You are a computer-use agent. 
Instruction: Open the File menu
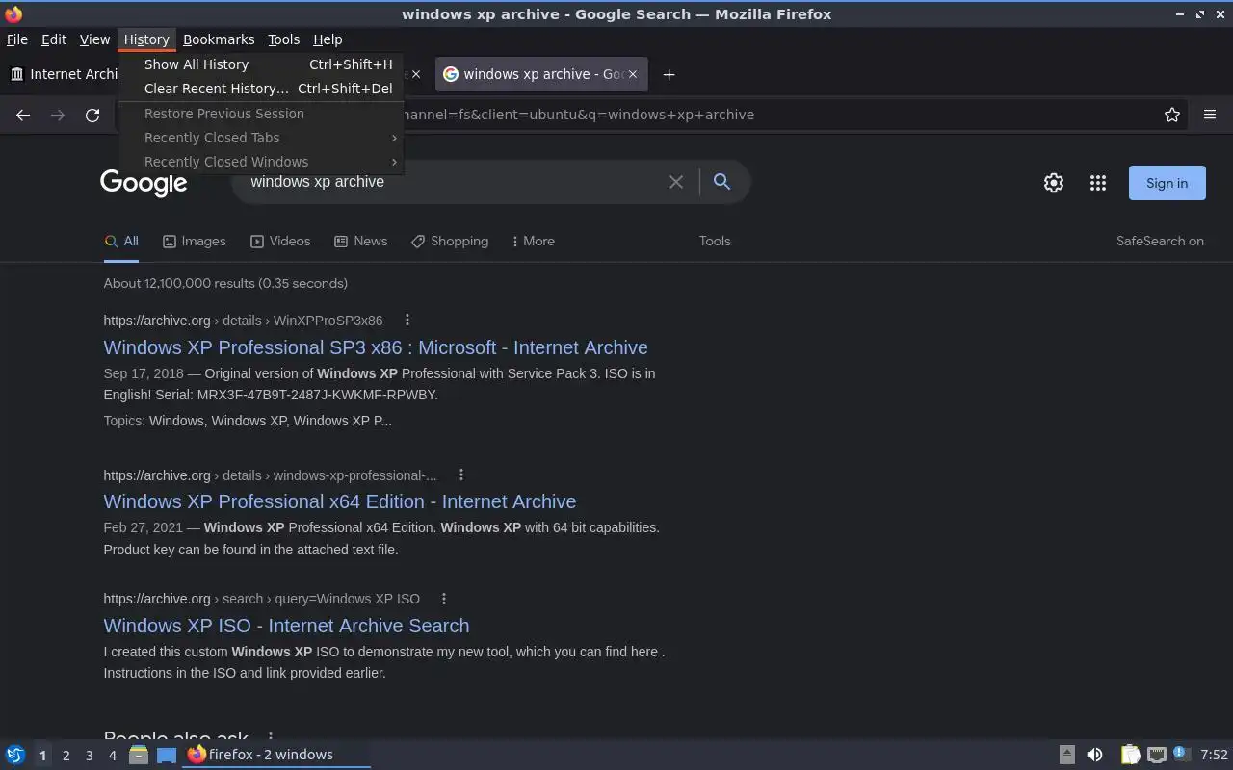tap(17, 39)
